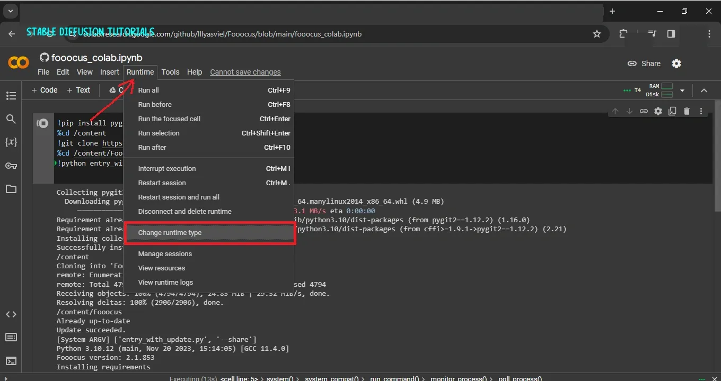This screenshot has height=381, width=721.
Task: Choose Interrupt execution
Action: coord(209,169)
